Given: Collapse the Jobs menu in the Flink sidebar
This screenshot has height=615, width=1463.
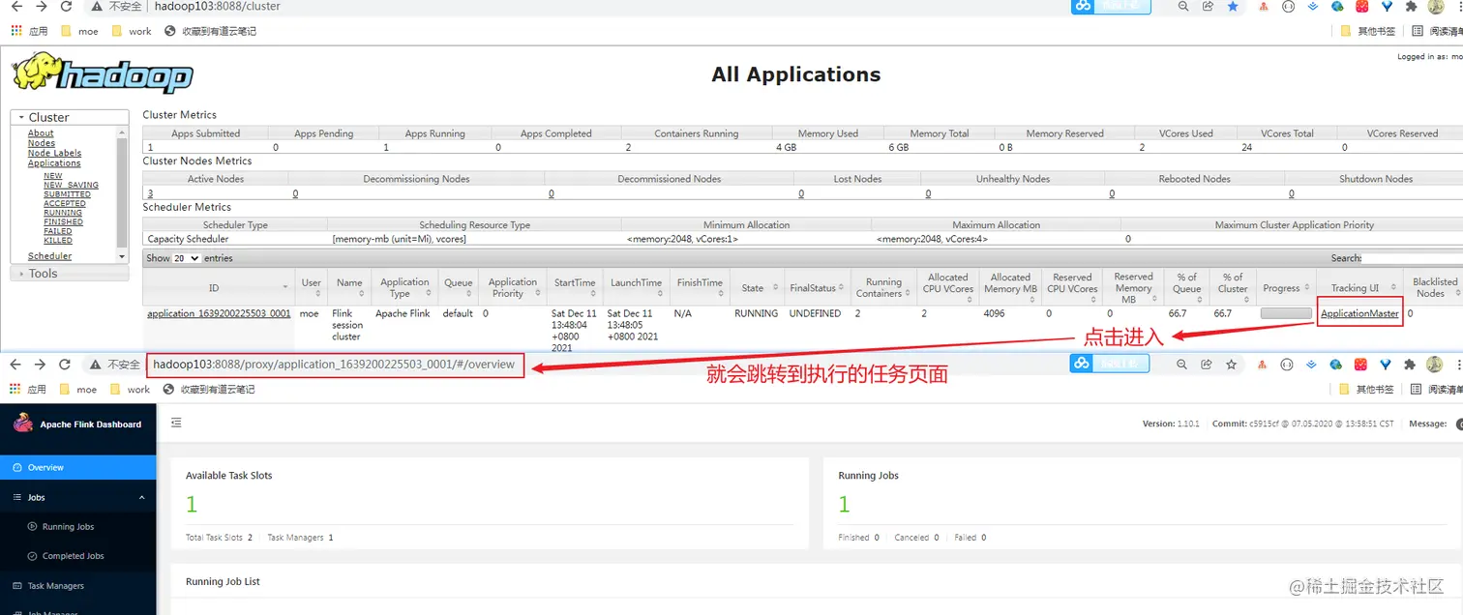Looking at the screenshot, I should click(77, 497).
